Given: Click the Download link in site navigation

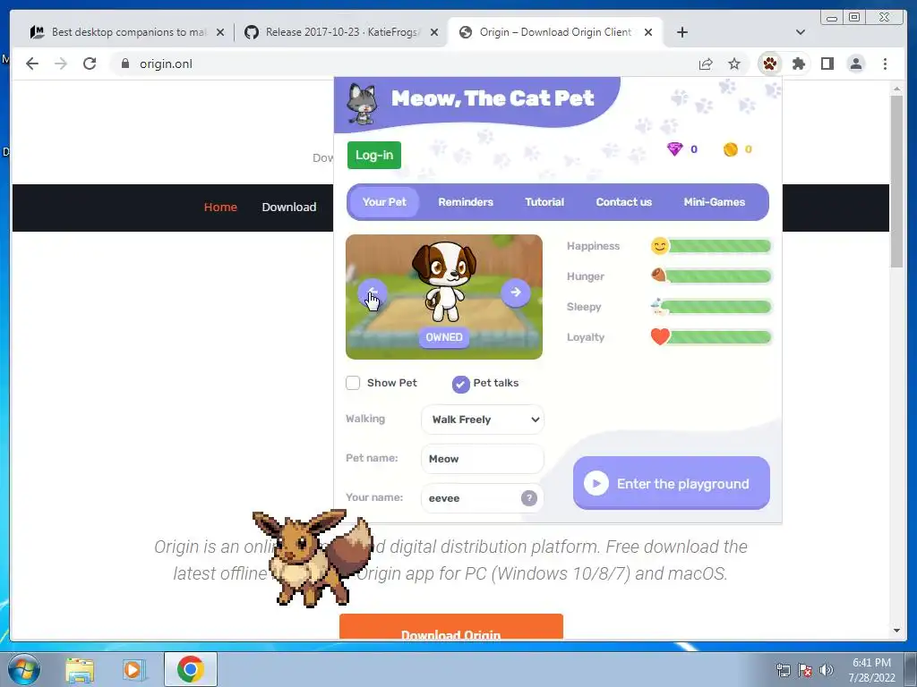Looking at the screenshot, I should (x=289, y=207).
